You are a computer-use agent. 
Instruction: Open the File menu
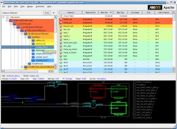click(x=4, y=7)
